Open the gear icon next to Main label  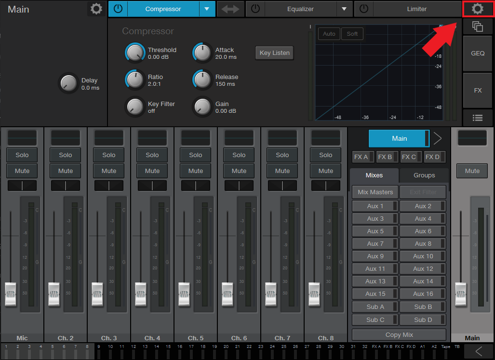point(95,9)
